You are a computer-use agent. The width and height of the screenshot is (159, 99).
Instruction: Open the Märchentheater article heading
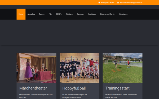[x=33, y=88]
